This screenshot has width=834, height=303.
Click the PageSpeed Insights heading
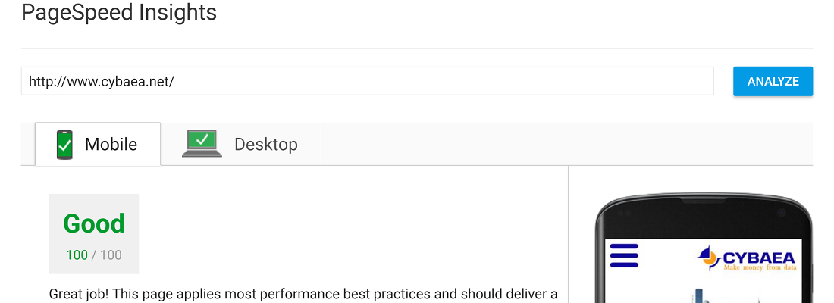(119, 13)
